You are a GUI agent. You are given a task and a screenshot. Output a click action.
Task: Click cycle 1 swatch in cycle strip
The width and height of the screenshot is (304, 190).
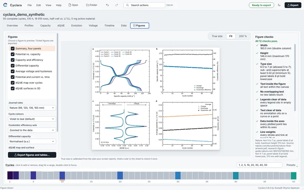(x=10, y=175)
